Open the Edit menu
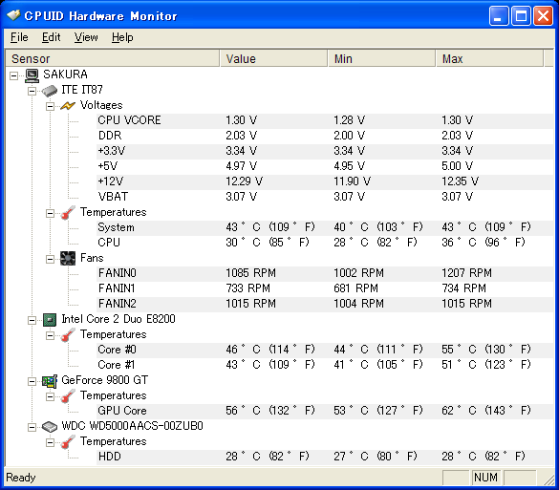Viewport: 559px width, 490px height. [51, 37]
